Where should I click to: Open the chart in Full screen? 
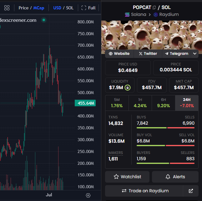point(88,8)
